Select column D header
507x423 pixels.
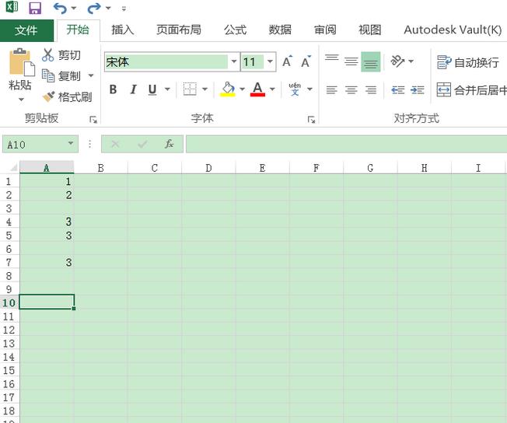208,168
